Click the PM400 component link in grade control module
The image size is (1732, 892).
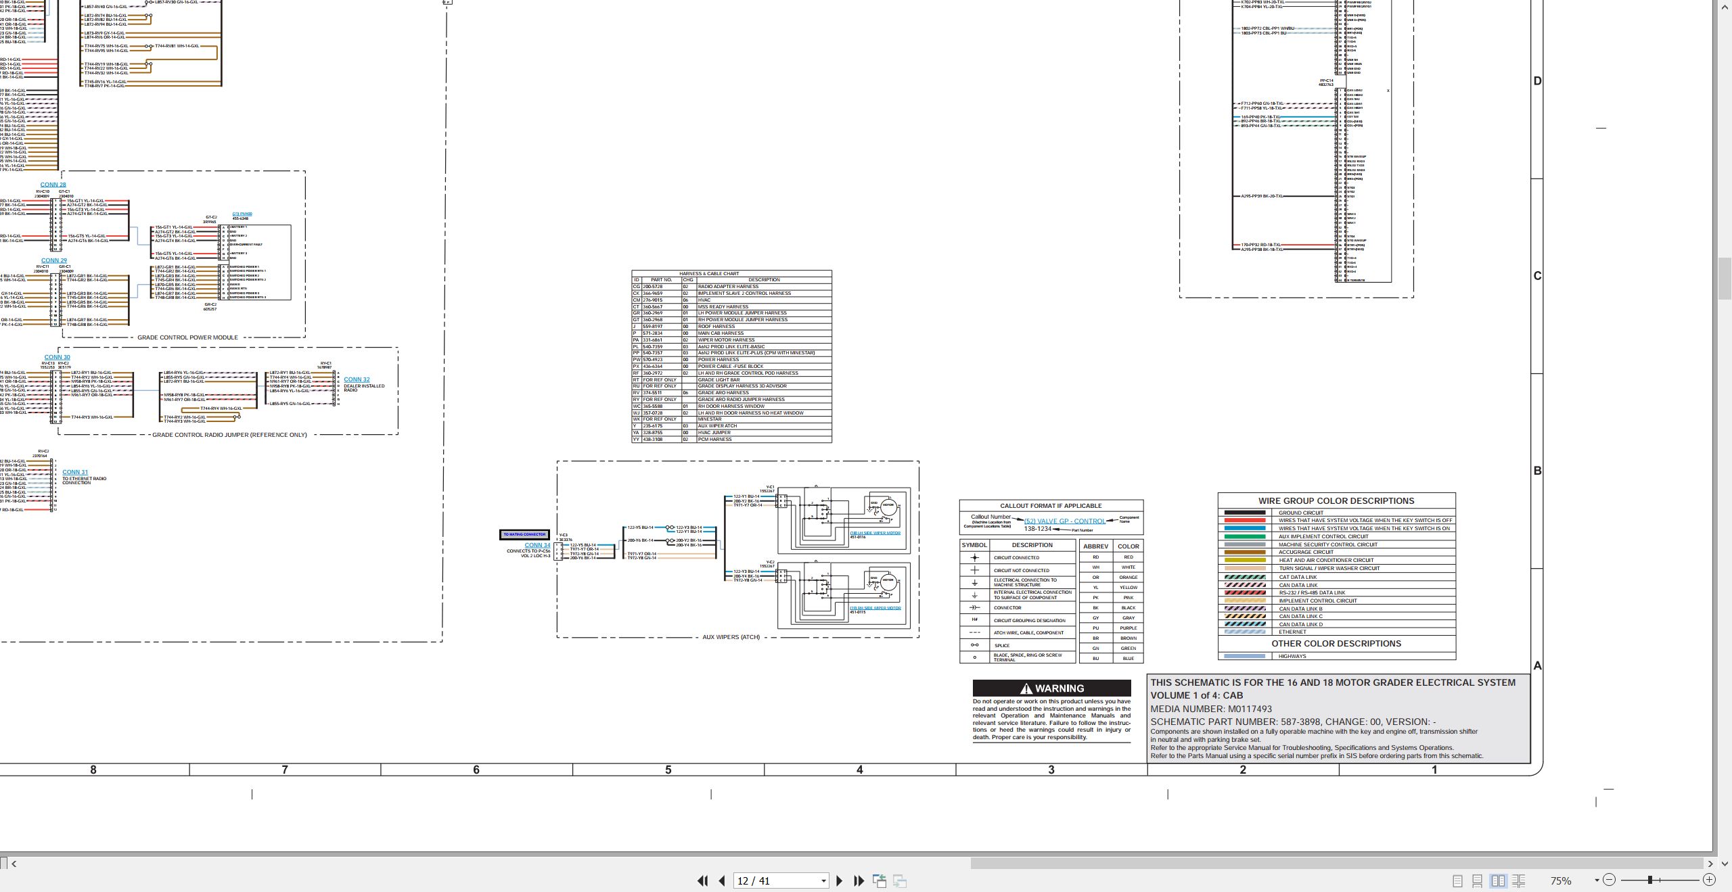pos(242,214)
